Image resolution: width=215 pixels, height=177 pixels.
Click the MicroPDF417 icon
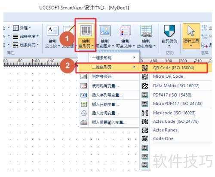(145, 104)
